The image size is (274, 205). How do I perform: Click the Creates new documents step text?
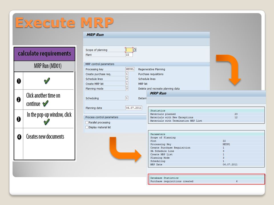(45, 136)
